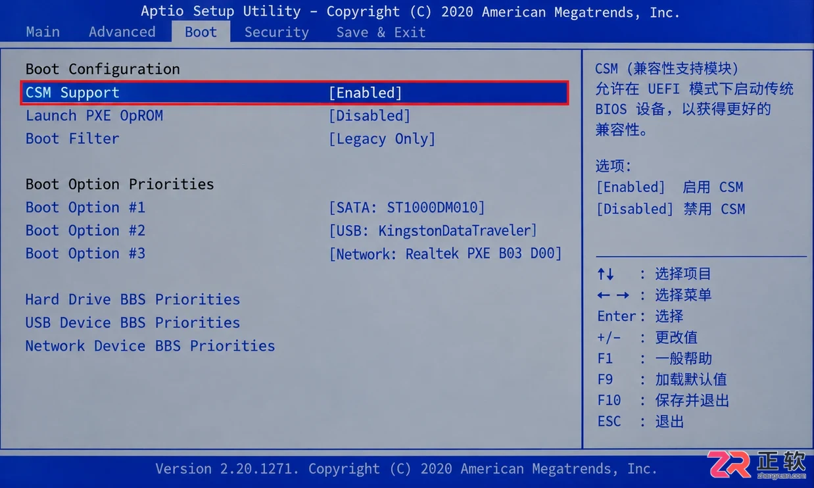Screen dimensions: 814x488
Task: Open Hard Drive BBS Priorities submenu
Action: 133,300
